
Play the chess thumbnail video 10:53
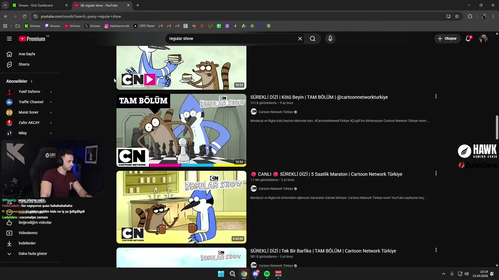tap(181, 130)
